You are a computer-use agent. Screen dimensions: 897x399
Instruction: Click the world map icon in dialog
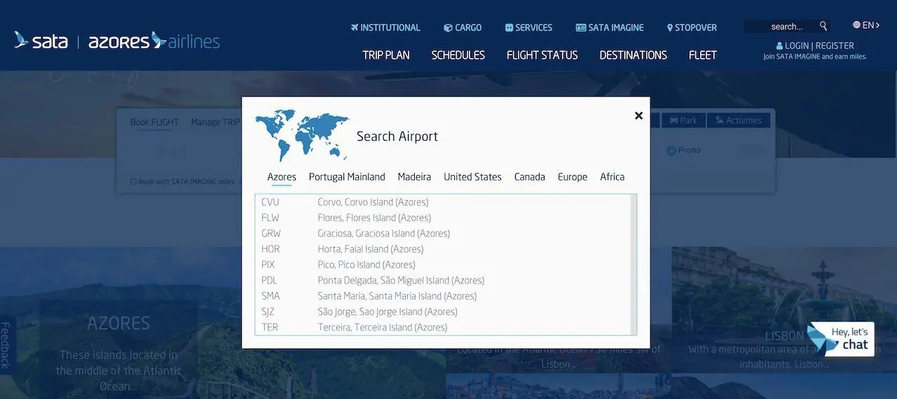click(302, 135)
